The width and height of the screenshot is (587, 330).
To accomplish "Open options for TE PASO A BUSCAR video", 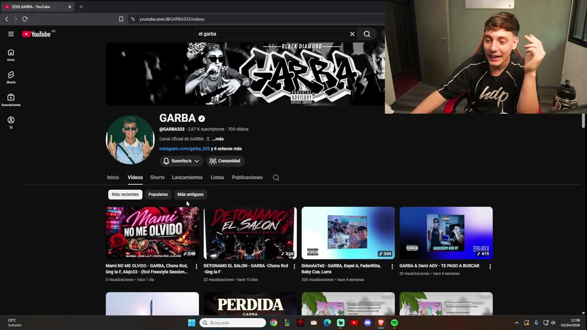I will [x=490, y=266].
